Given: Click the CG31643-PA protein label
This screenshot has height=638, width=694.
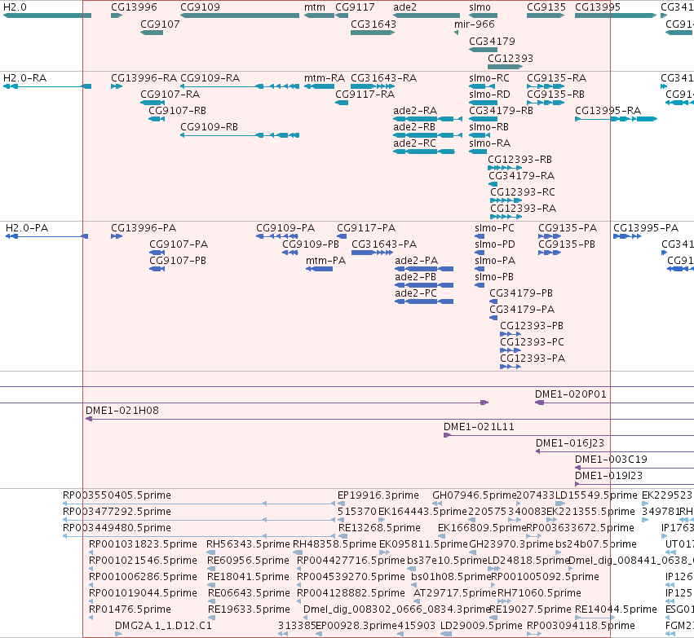Looking at the screenshot, I should coord(384,244).
